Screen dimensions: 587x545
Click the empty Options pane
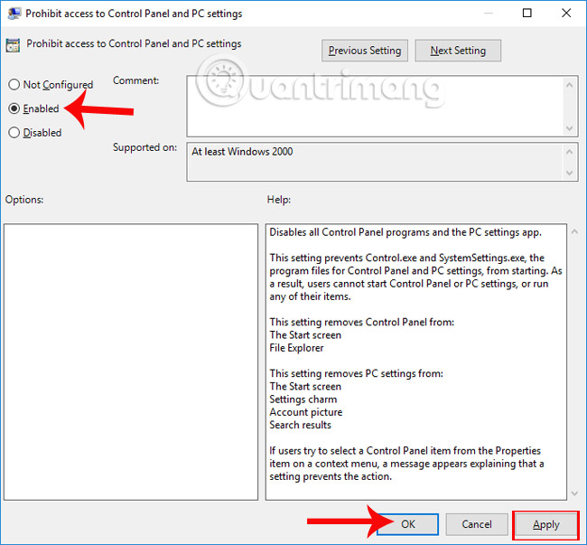click(x=131, y=362)
